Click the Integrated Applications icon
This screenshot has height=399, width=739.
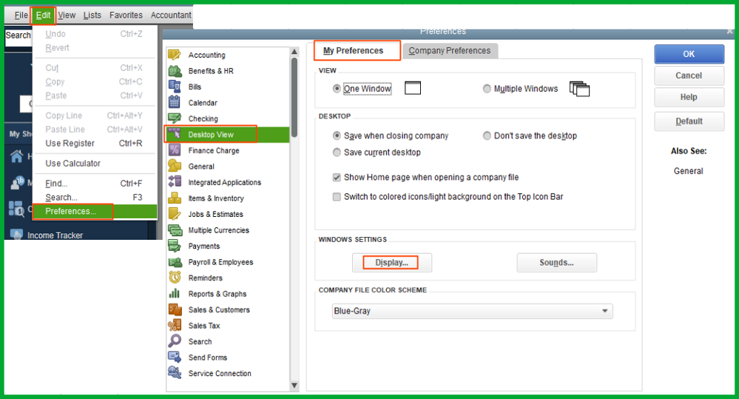[175, 182]
